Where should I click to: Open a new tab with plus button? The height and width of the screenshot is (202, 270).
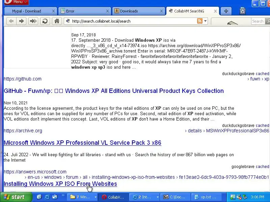pos(226,11)
